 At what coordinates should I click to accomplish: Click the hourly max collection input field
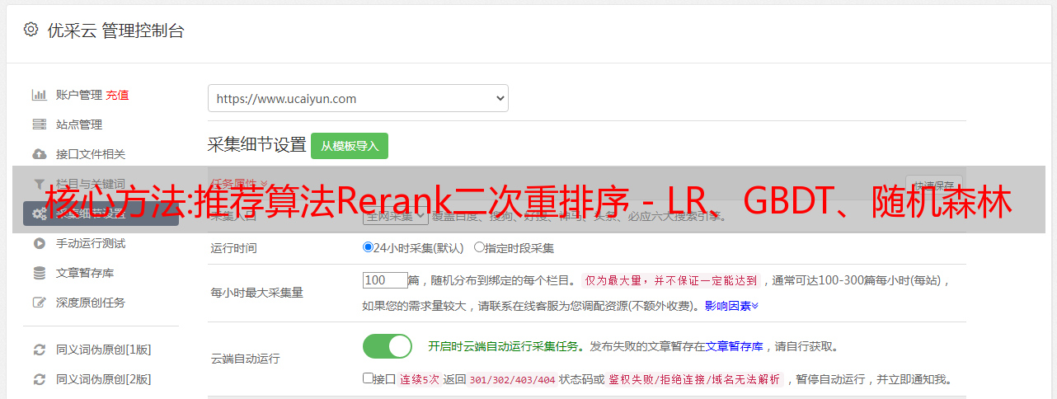[x=385, y=280]
